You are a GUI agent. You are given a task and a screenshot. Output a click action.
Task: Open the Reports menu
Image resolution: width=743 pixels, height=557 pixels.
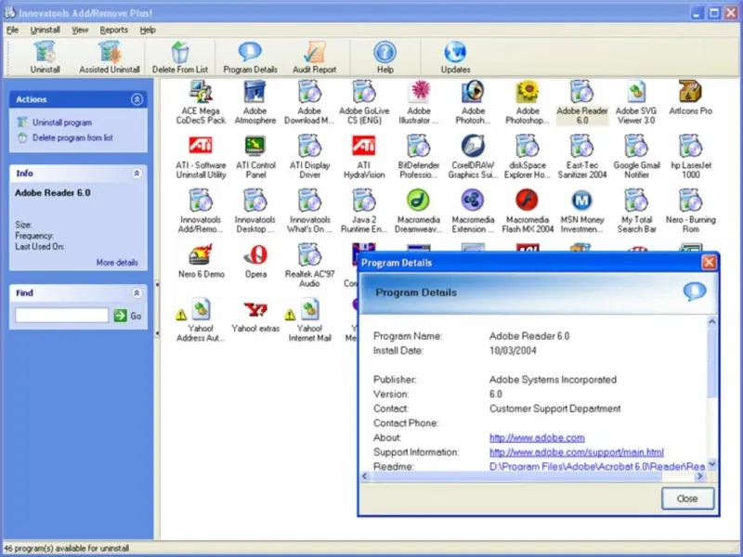pyautogui.click(x=113, y=30)
